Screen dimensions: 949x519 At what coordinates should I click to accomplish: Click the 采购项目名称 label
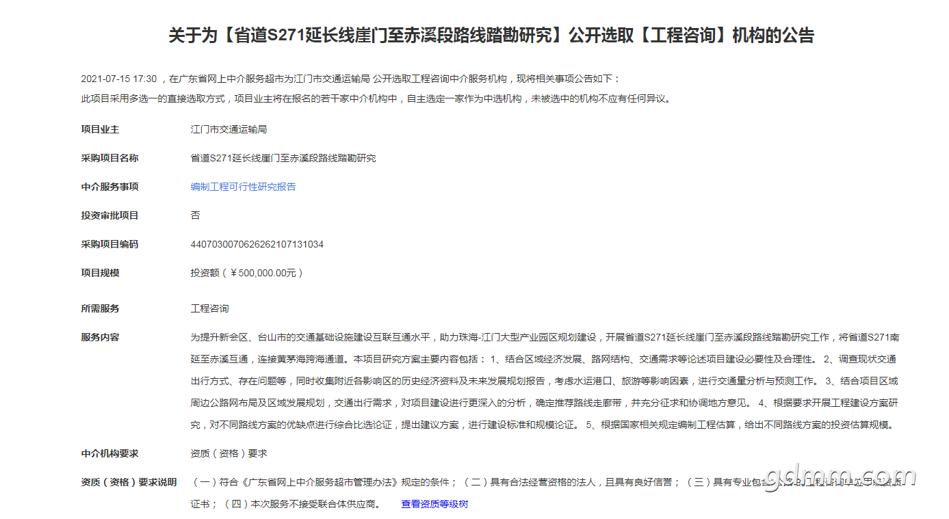[109, 158]
